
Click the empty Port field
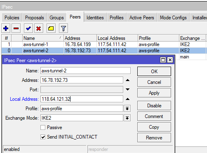[82, 90]
